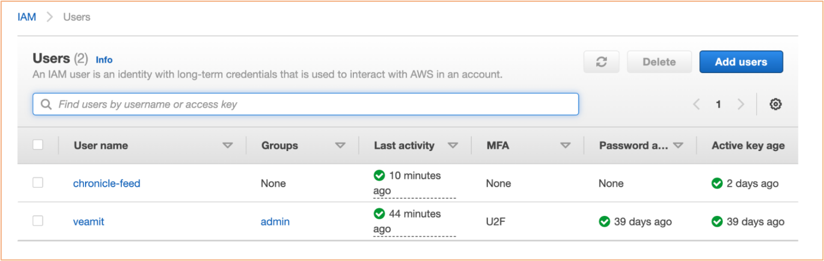Click green check beside 10 minutes ago
Image resolution: width=824 pixels, height=261 pixels.
[379, 176]
